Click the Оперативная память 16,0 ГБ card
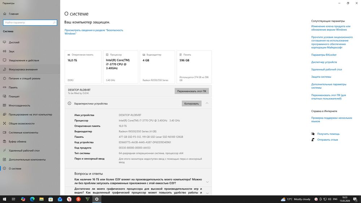 83,67
